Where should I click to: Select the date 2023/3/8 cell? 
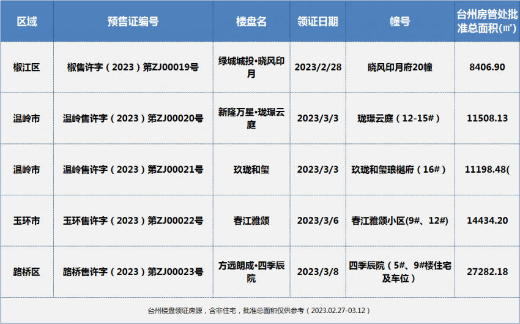click(x=318, y=271)
